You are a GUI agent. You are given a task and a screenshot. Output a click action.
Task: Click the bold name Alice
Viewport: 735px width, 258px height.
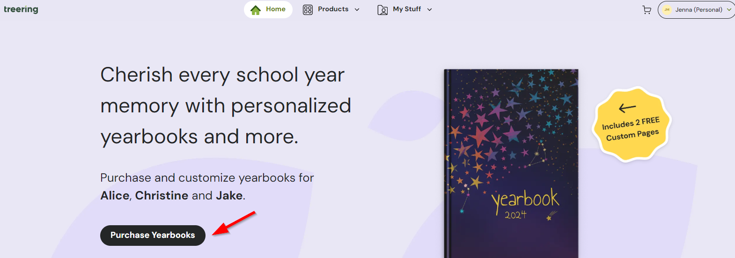click(115, 196)
